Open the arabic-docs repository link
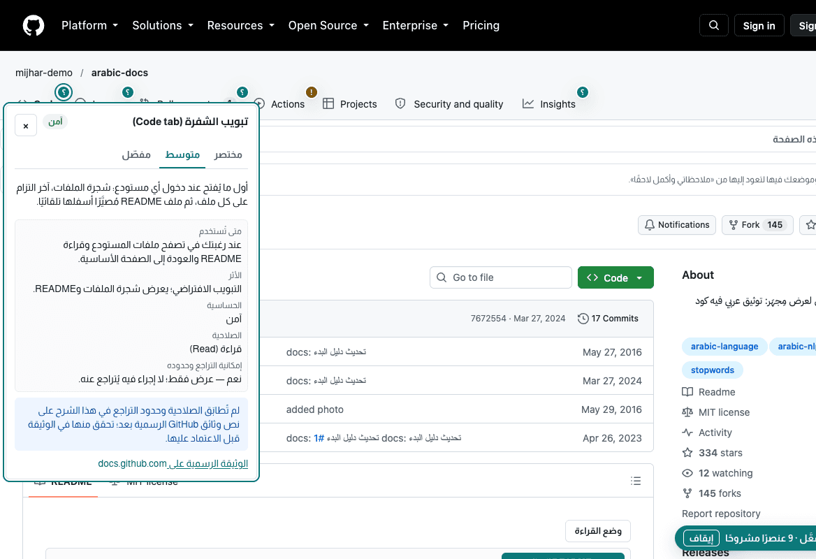The height and width of the screenshot is (559, 816). coord(119,73)
